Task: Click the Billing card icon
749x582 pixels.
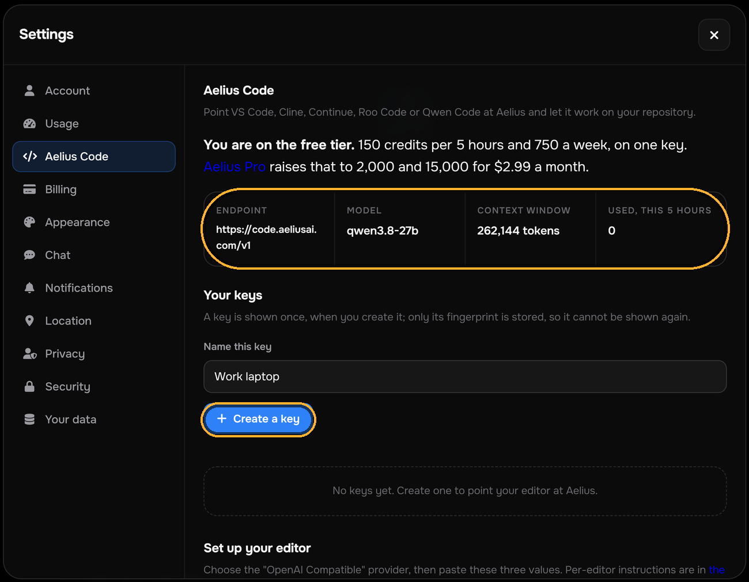Action: pyautogui.click(x=29, y=189)
